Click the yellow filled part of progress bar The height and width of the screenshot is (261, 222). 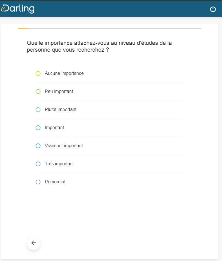pyautogui.click(x=23, y=28)
